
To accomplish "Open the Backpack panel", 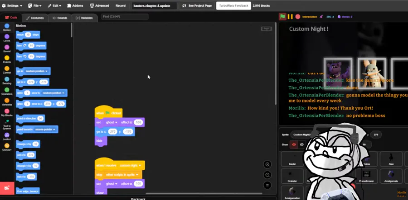I will [138, 199].
